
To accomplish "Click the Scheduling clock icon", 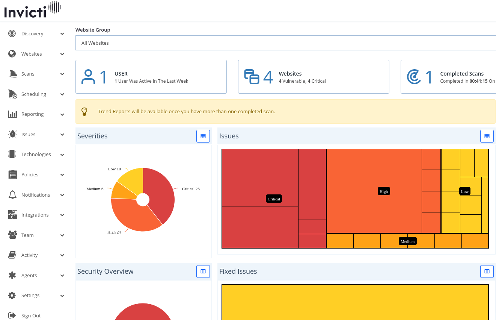I will (x=12, y=94).
